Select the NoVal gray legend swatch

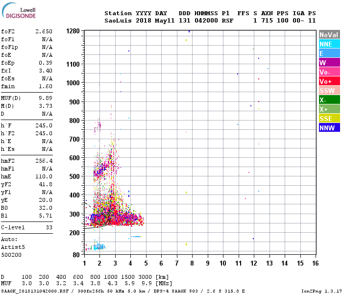click(x=329, y=35)
